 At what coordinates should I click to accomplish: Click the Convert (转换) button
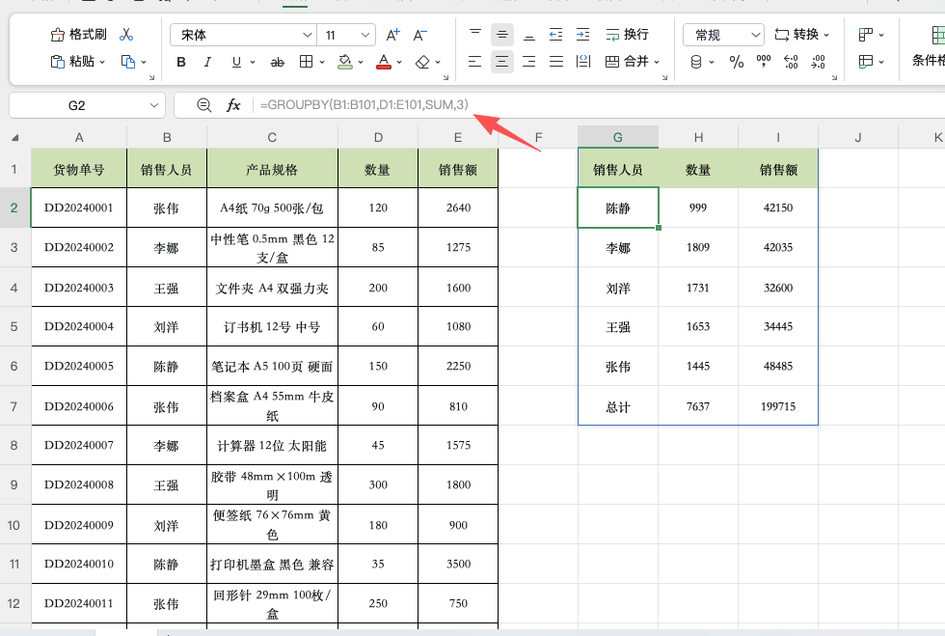tap(796, 35)
